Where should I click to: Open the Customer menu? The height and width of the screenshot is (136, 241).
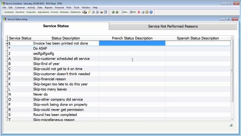[x=20, y=8]
